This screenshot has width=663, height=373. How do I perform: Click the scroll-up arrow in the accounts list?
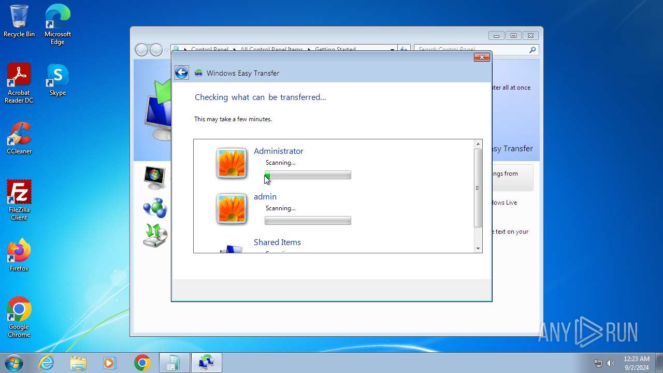478,144
